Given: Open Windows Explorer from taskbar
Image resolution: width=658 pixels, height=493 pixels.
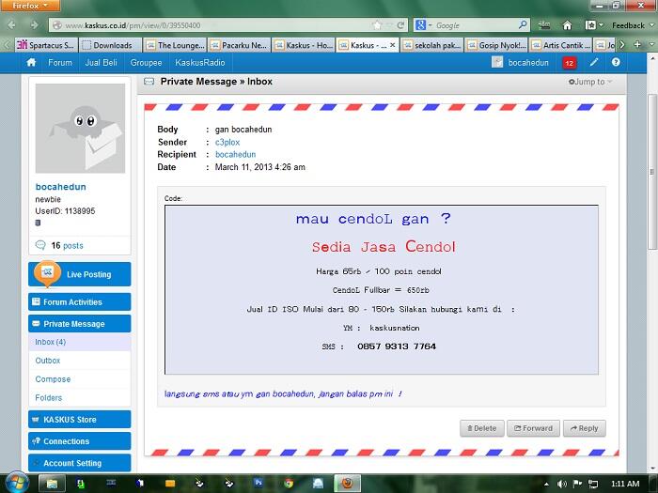Looking at the screenshot, I should click(x=52, y=484).
